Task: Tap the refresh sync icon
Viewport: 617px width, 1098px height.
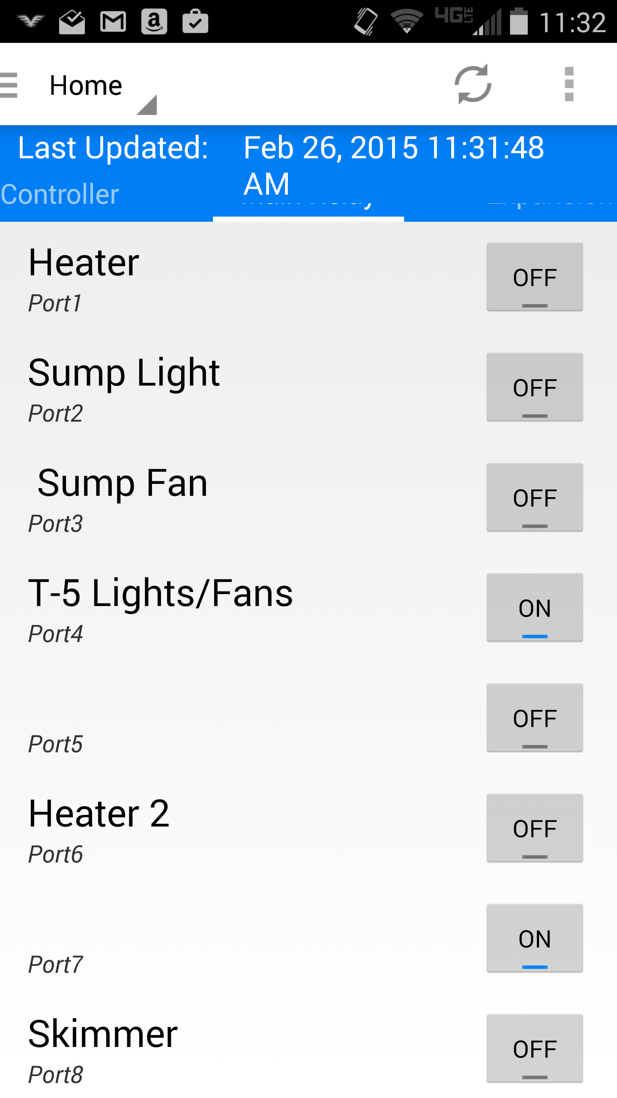Action: tap(473, 84)
